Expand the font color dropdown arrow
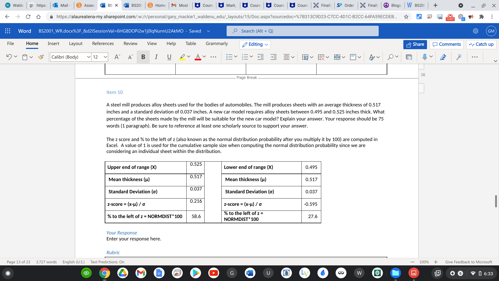This screenshot has width=499, height=281. tap(204, 57)
